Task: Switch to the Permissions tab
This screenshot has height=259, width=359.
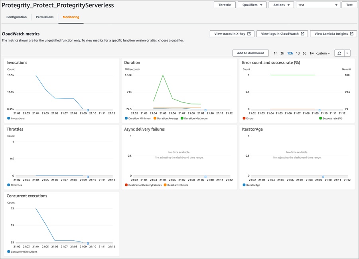Action: coord(45,17)
